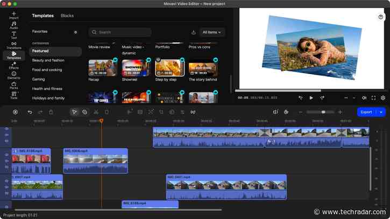Select The story behind template thumbnail

click(x=203, y=68)
